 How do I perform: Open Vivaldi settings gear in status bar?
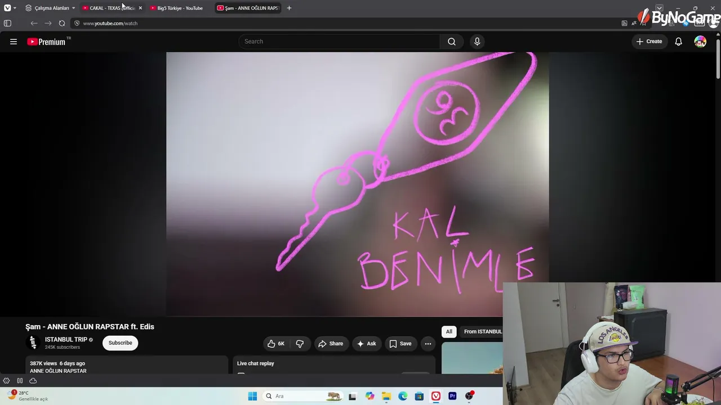[x=6, y=381]
